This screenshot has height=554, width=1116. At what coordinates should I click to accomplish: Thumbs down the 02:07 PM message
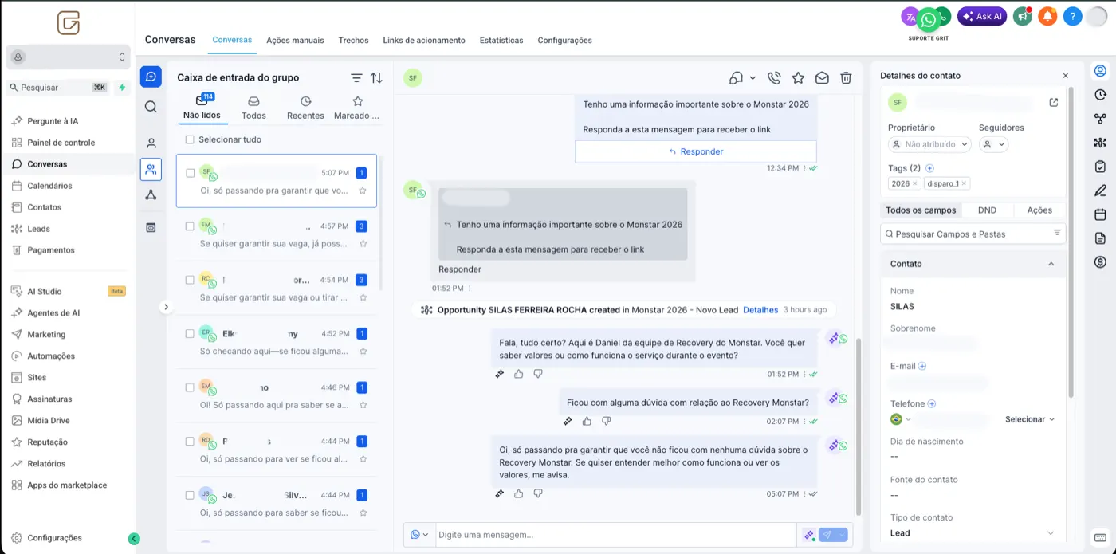pyautogui.click(x=606, y=421)
